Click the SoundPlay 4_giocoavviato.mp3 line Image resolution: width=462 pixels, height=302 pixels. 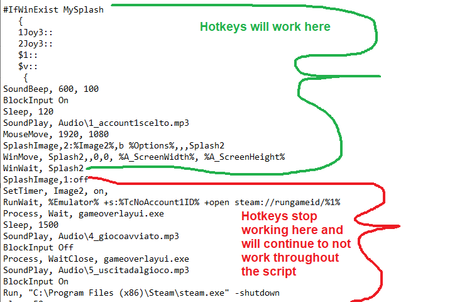91,237
